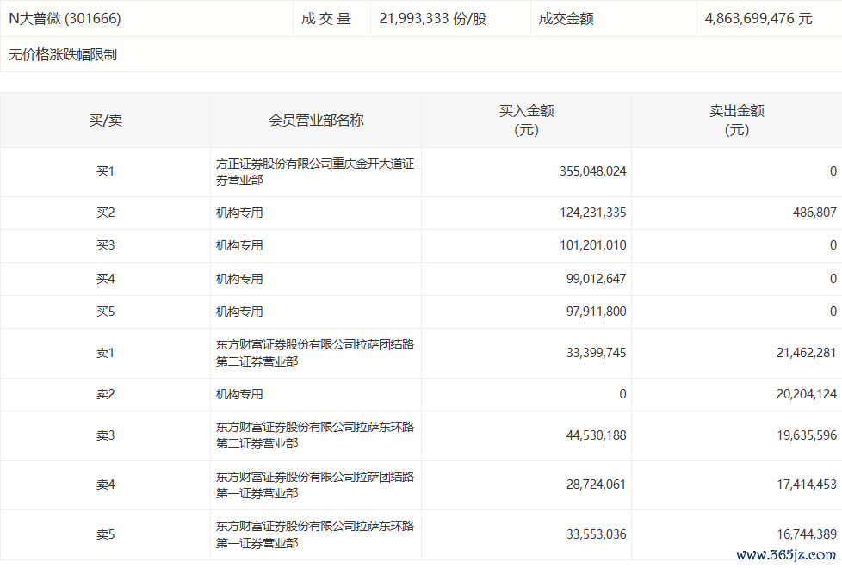The height and width of the screenshot is (568, 842).
Task: Select the 卖2 row label
Action: (105, 394)
